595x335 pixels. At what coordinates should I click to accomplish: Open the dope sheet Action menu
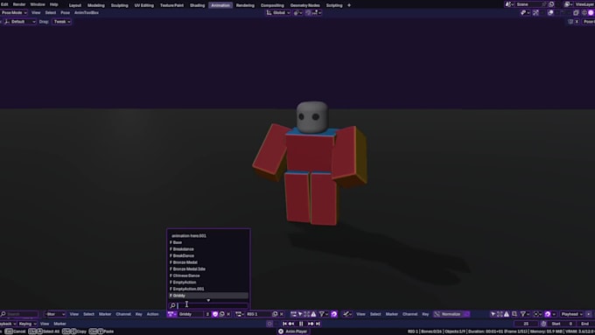coord(152,314)
